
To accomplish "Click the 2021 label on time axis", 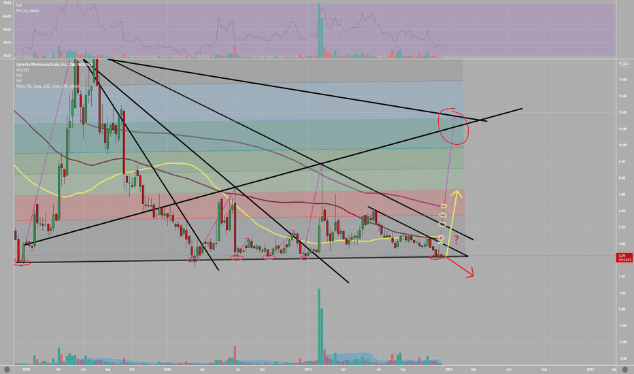I will click(308, 369).
